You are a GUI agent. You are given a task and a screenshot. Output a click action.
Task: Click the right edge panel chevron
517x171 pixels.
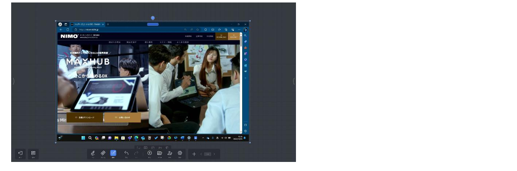(x=294, y=81)
